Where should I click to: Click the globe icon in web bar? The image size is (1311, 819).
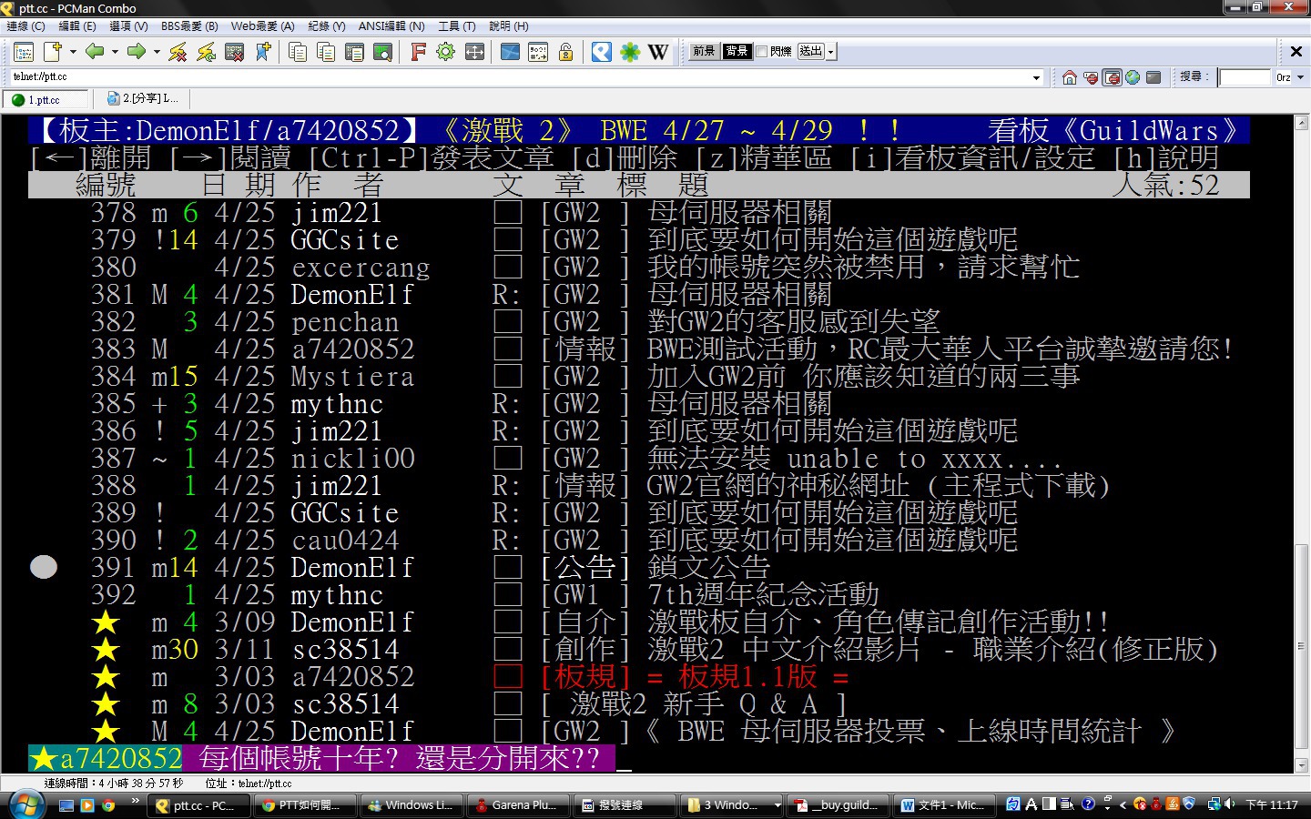click(x=1133, y=77)
